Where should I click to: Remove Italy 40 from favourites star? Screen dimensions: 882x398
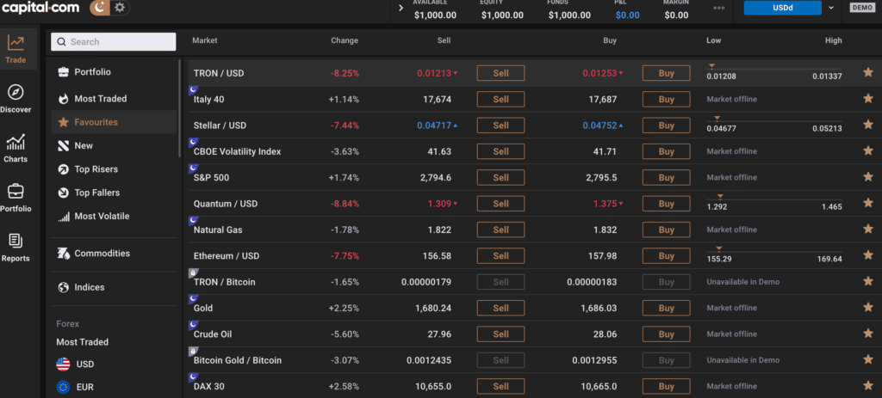pos(868,99)
